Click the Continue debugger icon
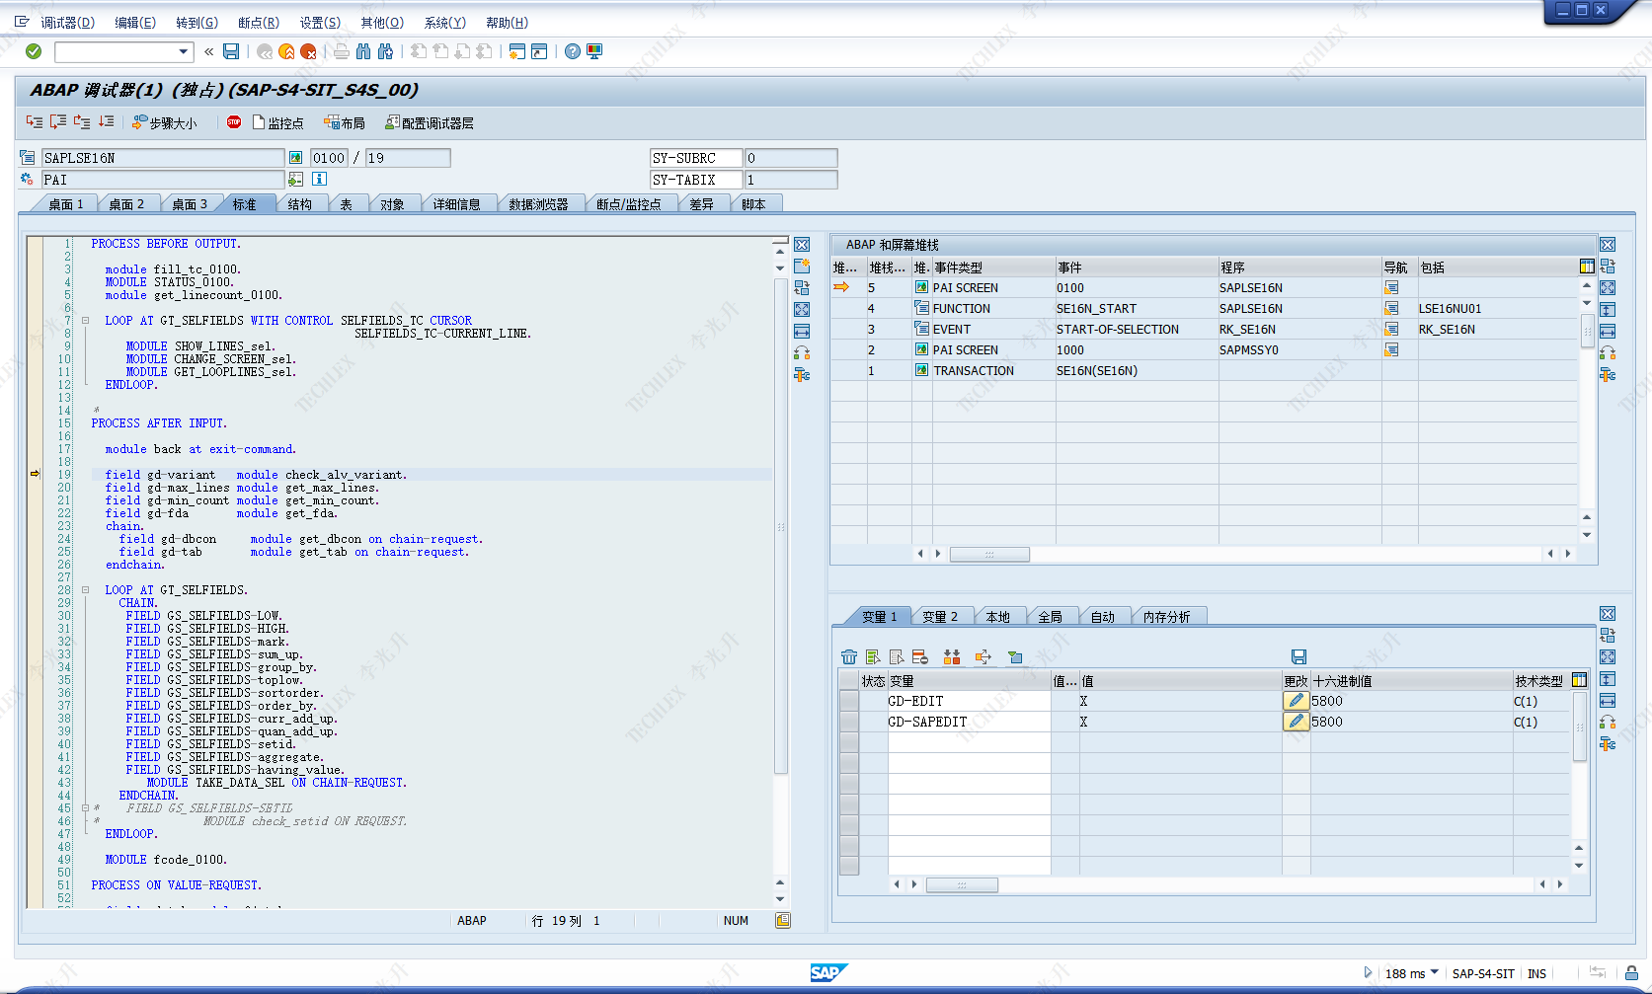The width and height of the screenshot is (1652, 994). 106,122
